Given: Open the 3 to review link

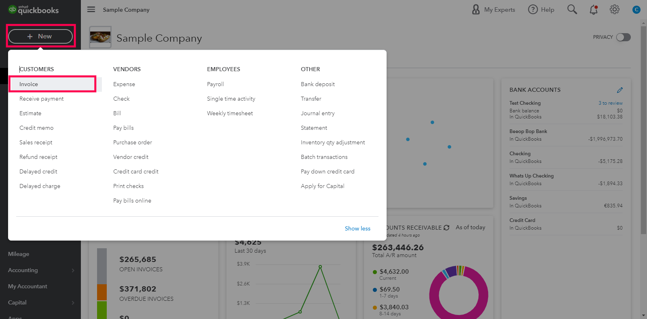Looking at the screenshot, I should (611, 103).
